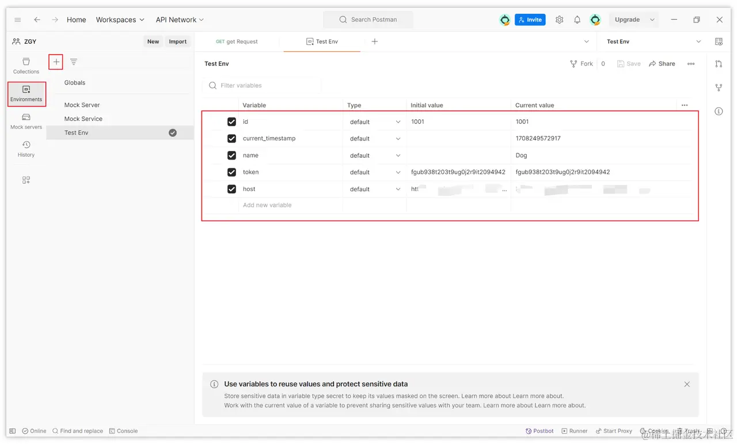The width and height of the screenshot is (737, 444).
Task: Open the configure sidebar grid icon
Action: tap(26, 180)
